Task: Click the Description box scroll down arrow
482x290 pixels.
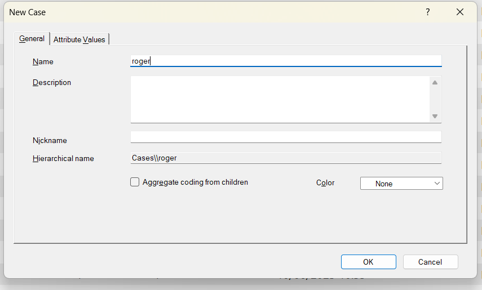Action: pos(435,117)
